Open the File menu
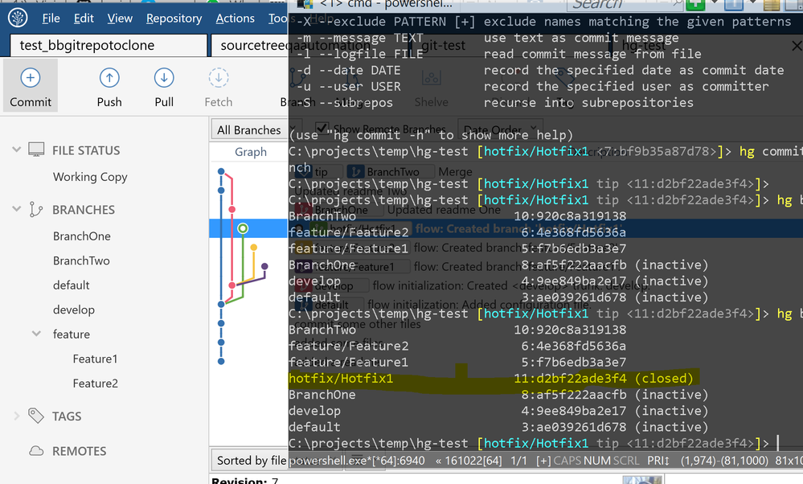803x484 pixels. click(51, 18)
